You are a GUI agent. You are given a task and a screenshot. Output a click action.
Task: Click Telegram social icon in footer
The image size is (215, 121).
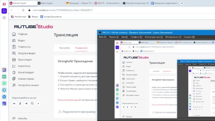[x=26, y=103]
